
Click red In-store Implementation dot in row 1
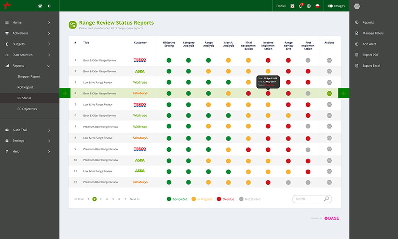(x=268, y=60)
